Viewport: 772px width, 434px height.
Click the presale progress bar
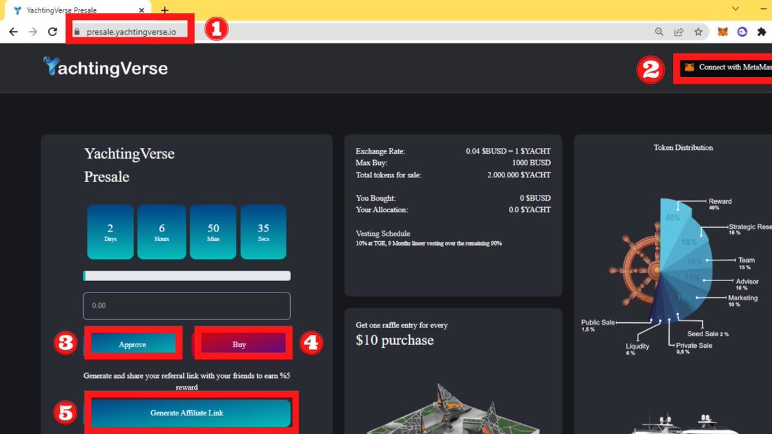click(187, 276)
